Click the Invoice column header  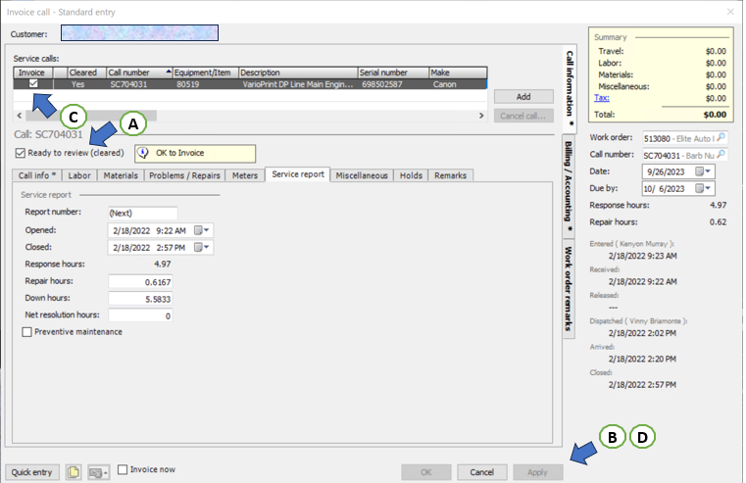click(x=33, y=72)
